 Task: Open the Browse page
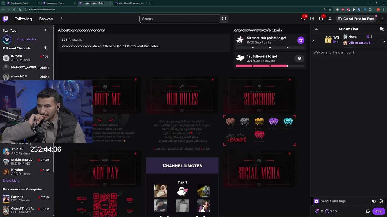[x=46, y=19]
